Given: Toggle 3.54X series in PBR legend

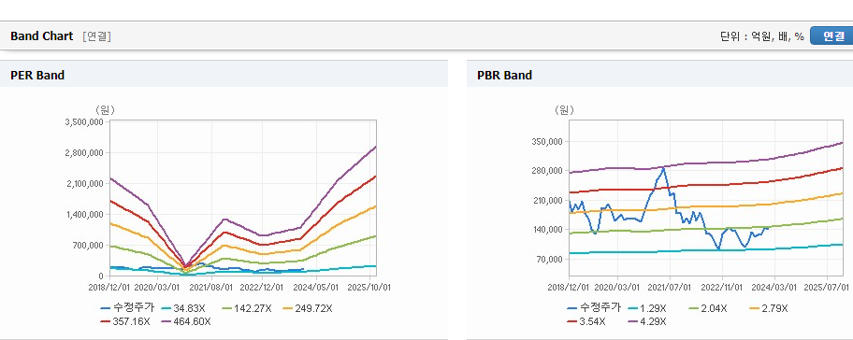Looking at the screenshot, I should point(586,321).
